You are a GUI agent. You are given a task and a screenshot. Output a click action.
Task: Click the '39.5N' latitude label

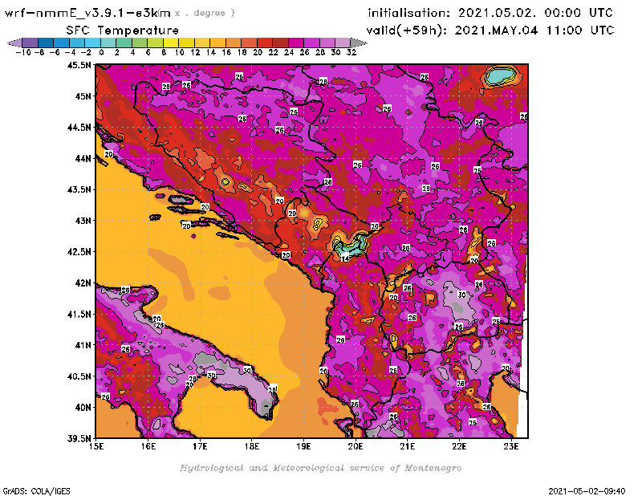pyautogui.click(x=79, y=439)
